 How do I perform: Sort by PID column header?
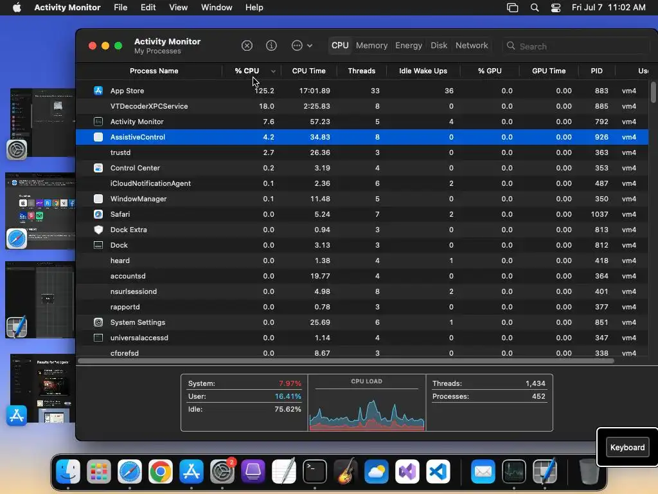point(596,71)
